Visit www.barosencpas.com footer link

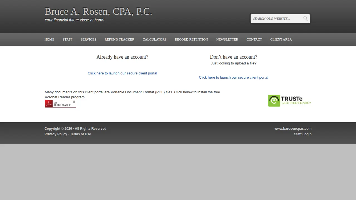pyautogui.click(x=293, y=129)
